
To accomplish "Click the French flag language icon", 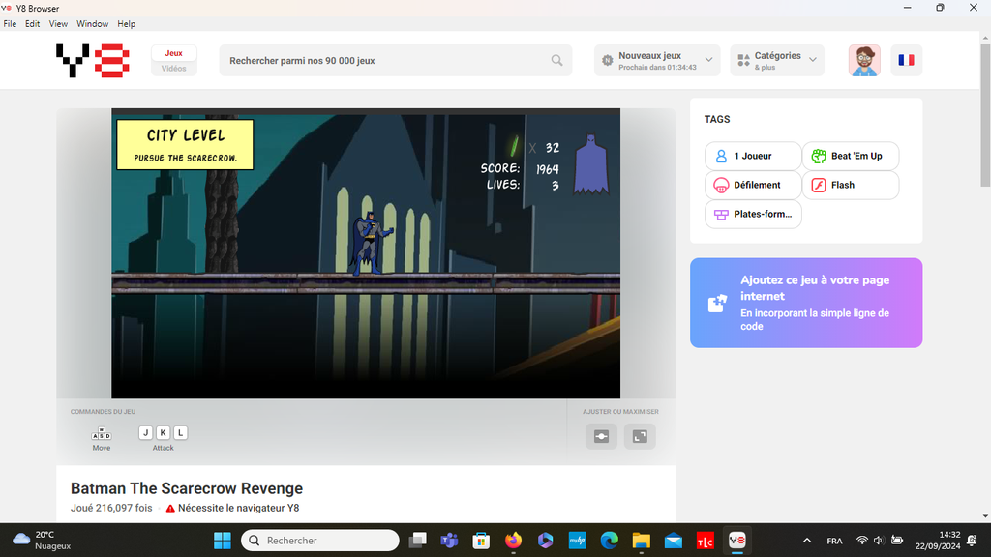I will [x=906, y=60].
